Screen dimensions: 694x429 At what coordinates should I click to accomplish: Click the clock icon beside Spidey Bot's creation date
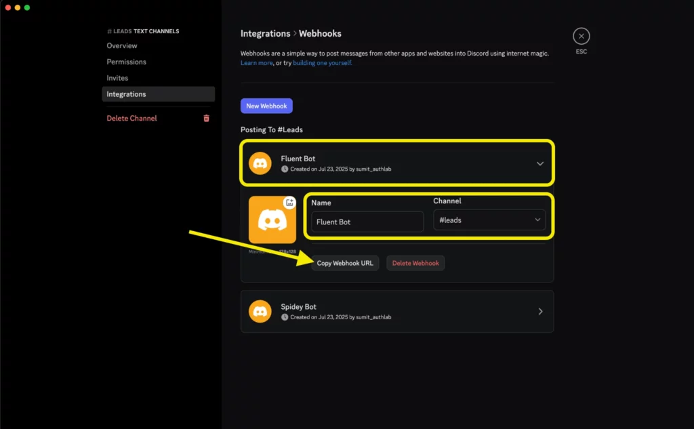[285, 316]
